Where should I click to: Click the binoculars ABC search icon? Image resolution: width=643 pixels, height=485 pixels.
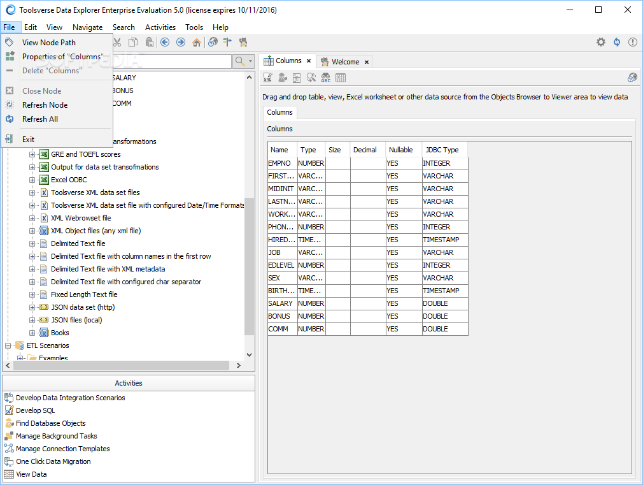click(x=326, y=78)
